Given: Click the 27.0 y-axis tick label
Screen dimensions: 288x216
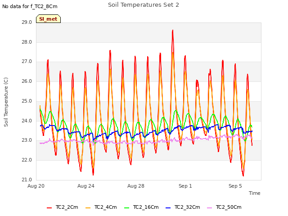Looking at the screenshot, I should pos(27,62).
